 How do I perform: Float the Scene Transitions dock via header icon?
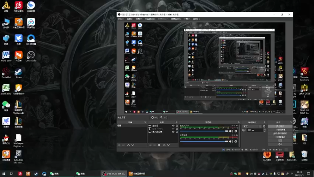click(265, 122)
